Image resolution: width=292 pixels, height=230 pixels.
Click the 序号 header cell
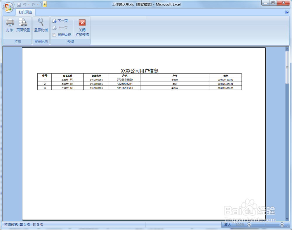coord(44,75)
